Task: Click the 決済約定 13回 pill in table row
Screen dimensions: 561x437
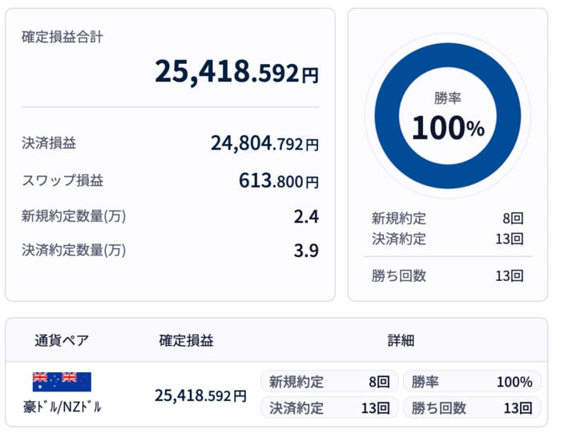Action: [329, 408]
